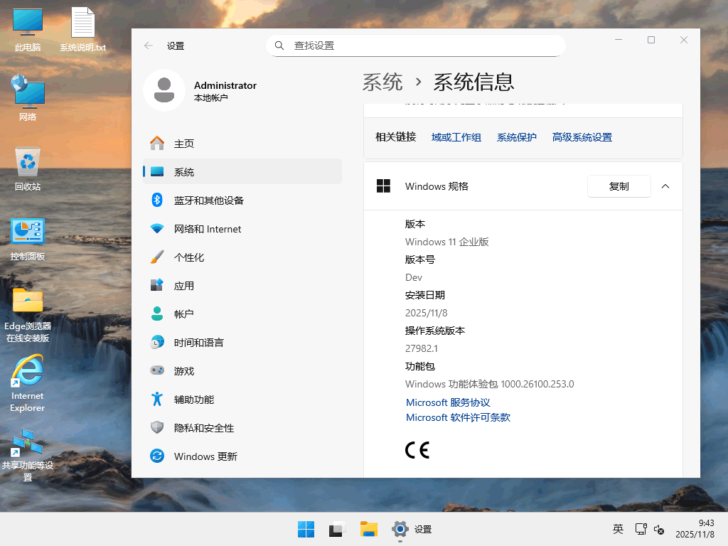The height and width of the screenshot is (546, 728).
Task: Open the 域或工作组 link
Action: click(456, 137)
